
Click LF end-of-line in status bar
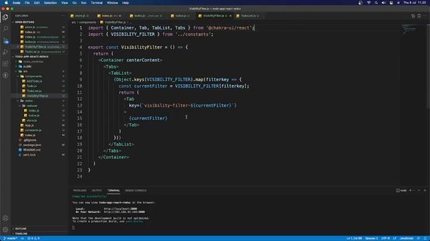click(x=394, y=238)
